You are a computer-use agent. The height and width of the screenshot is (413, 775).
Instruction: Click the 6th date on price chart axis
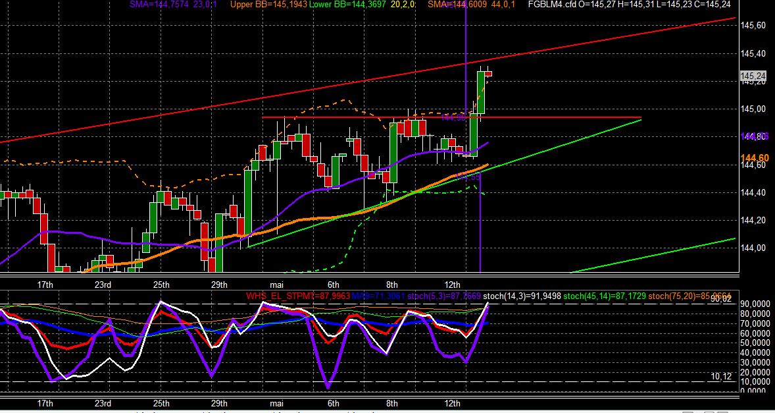click(334, 285)
